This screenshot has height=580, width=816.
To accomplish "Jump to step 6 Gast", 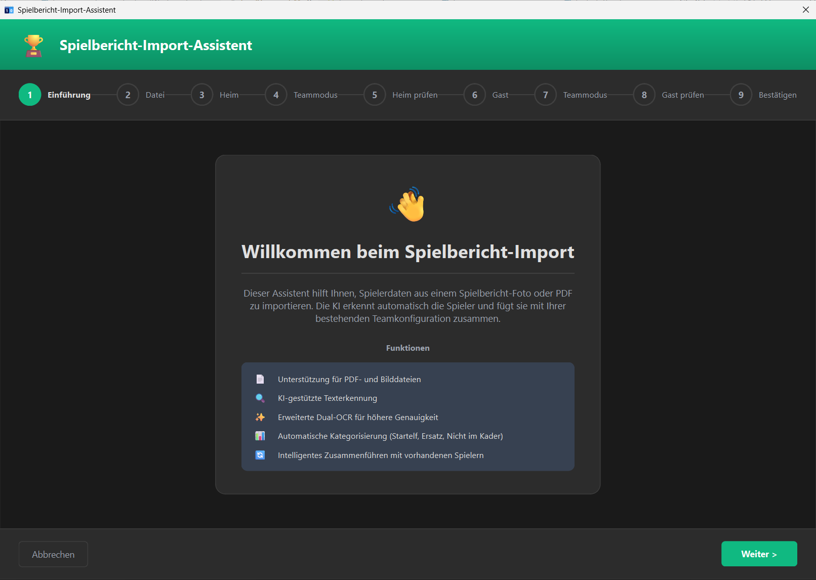I will click(x=475, y=95).
